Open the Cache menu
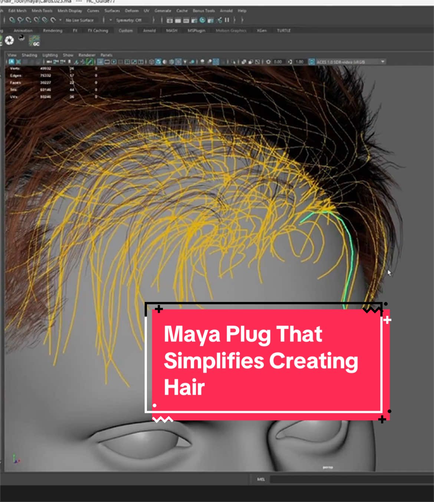Screen dimensions: 434x502 coord(182,11)
